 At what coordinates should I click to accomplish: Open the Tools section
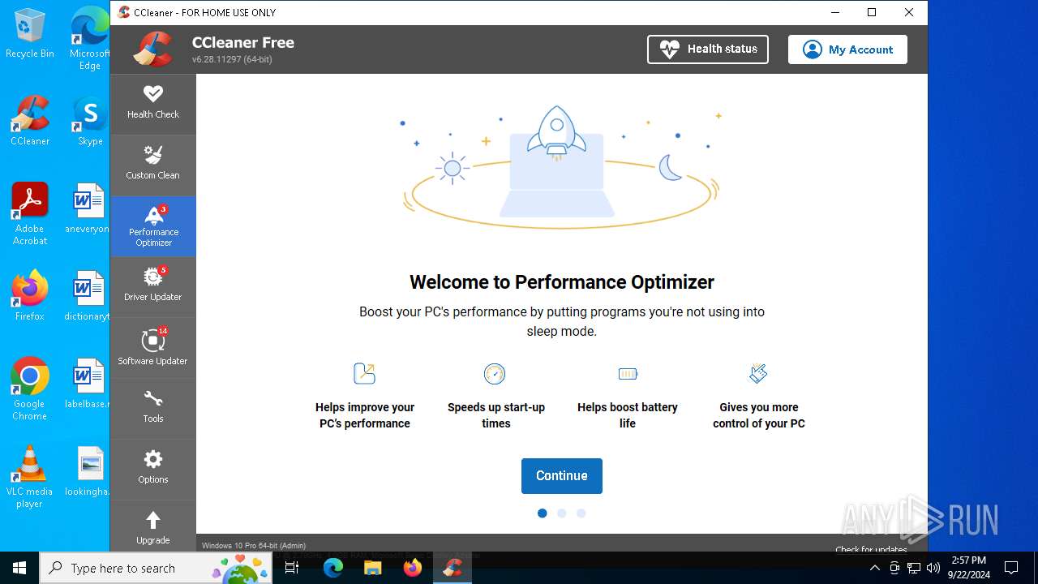tap(153, 408)
